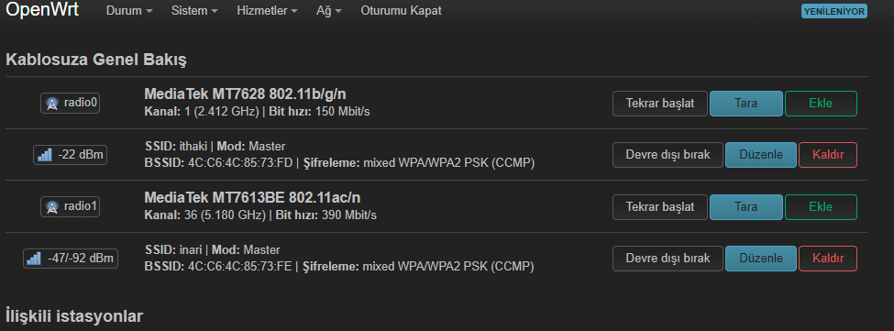
Task: Open the Ağ menu
Action: [x=329, y=11]
